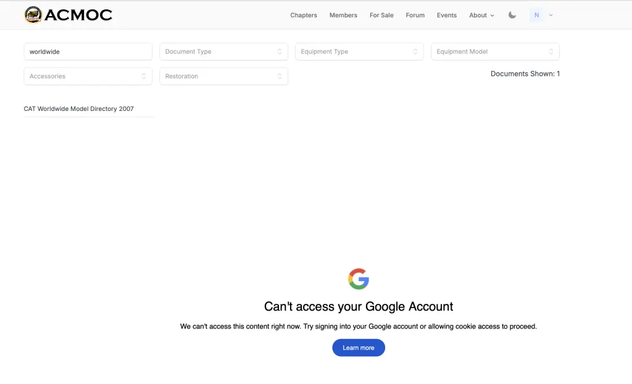
Task: Expand the About menu
Action: point(481,15)
